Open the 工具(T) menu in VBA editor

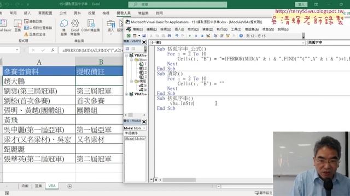coord(236,29)
